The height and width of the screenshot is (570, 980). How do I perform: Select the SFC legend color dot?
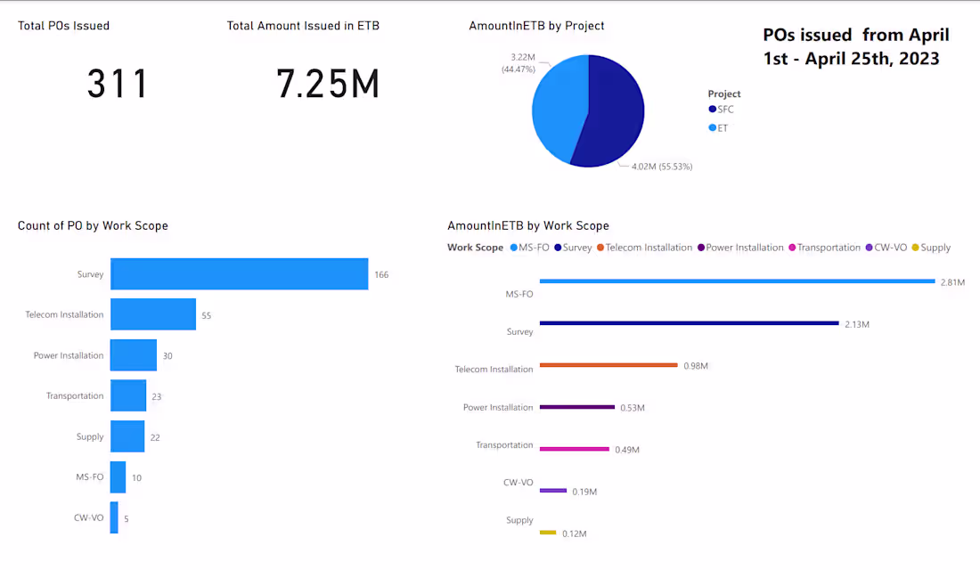click(x=713, y=109)
